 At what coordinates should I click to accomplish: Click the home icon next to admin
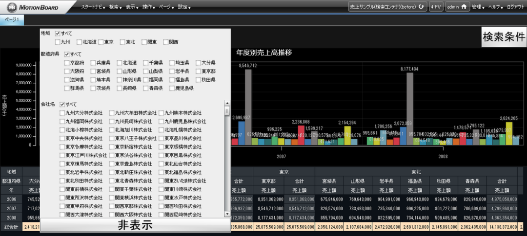(x=464, y=7)
